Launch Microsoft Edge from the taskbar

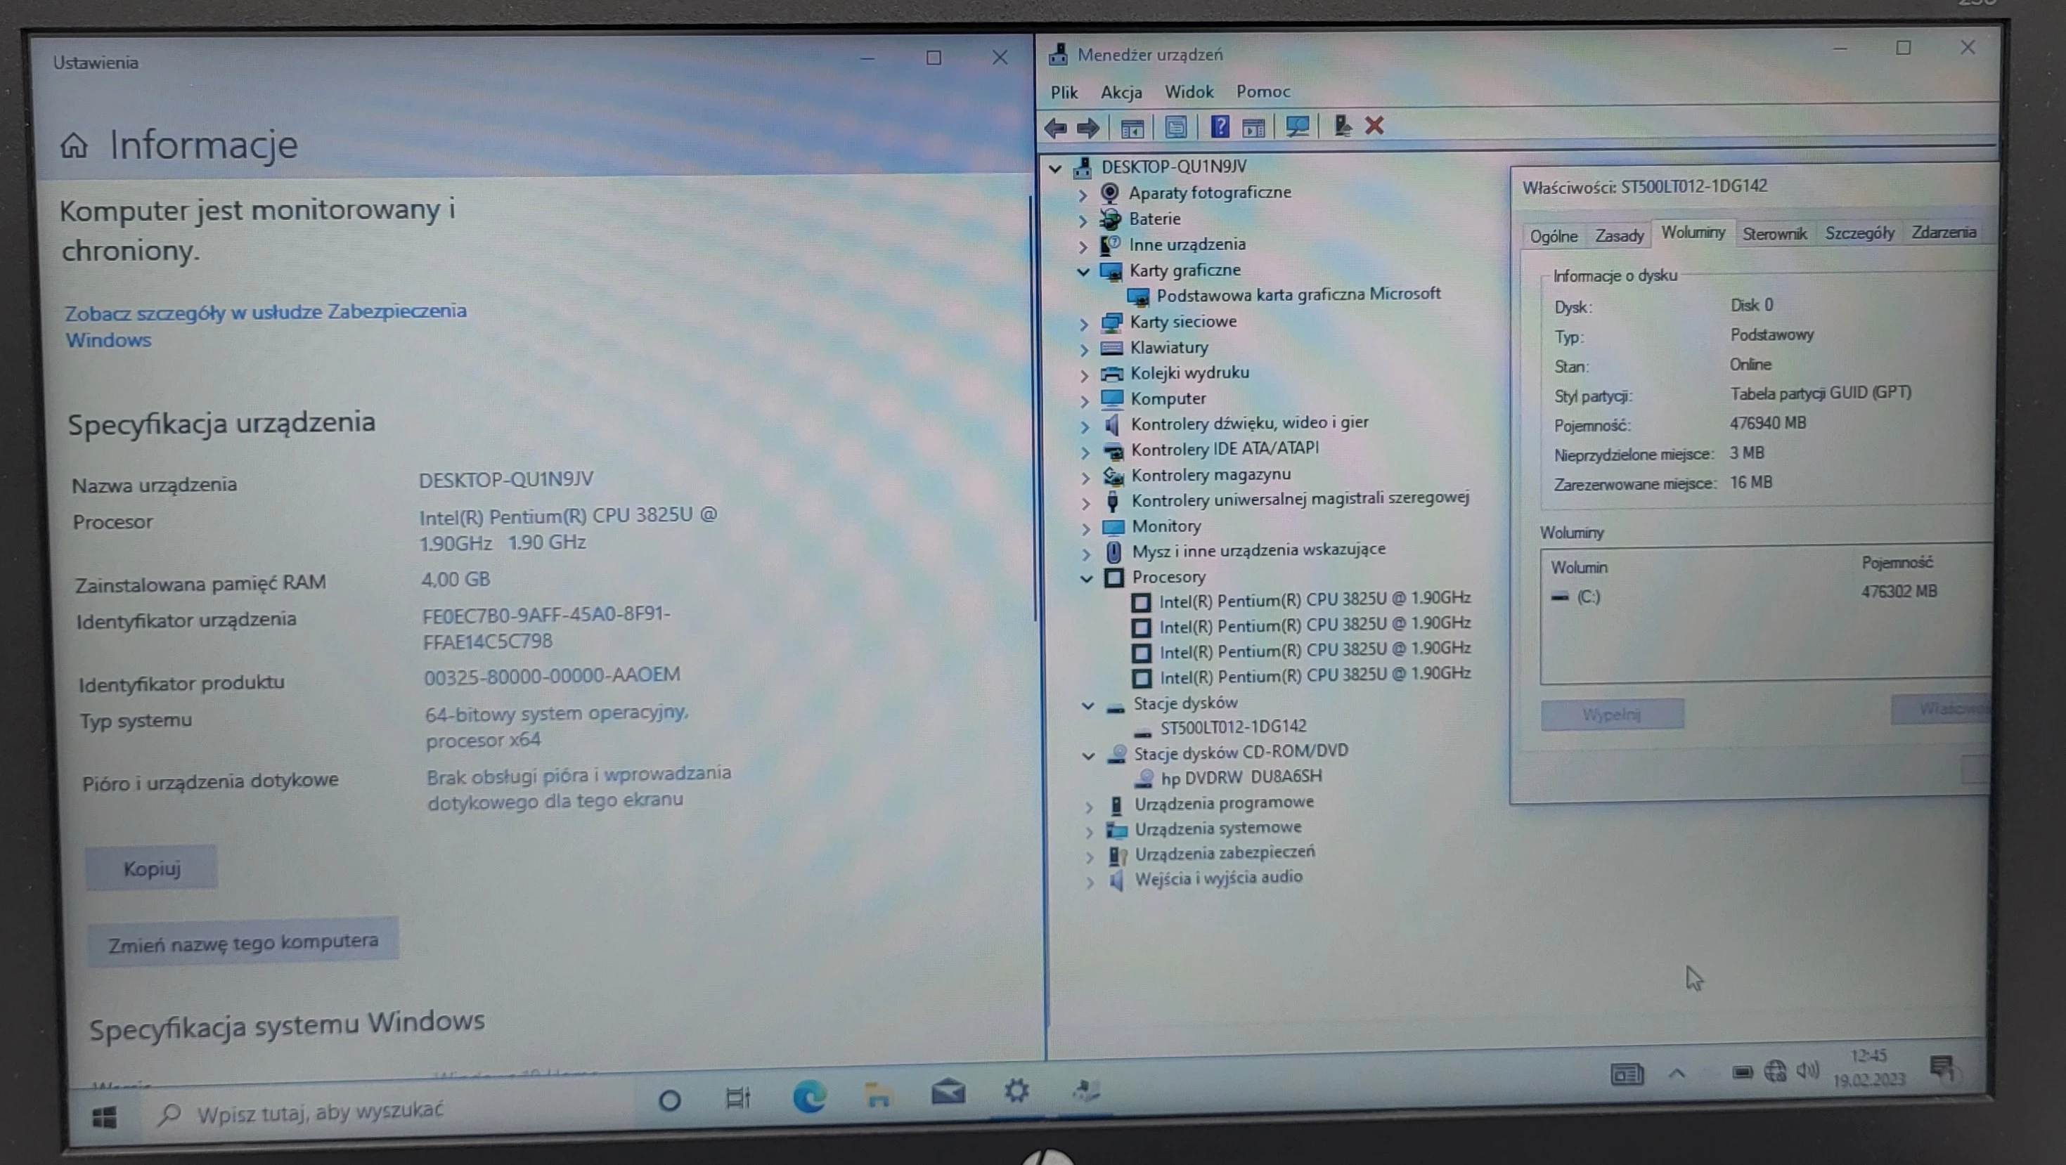pos(808,1095)
